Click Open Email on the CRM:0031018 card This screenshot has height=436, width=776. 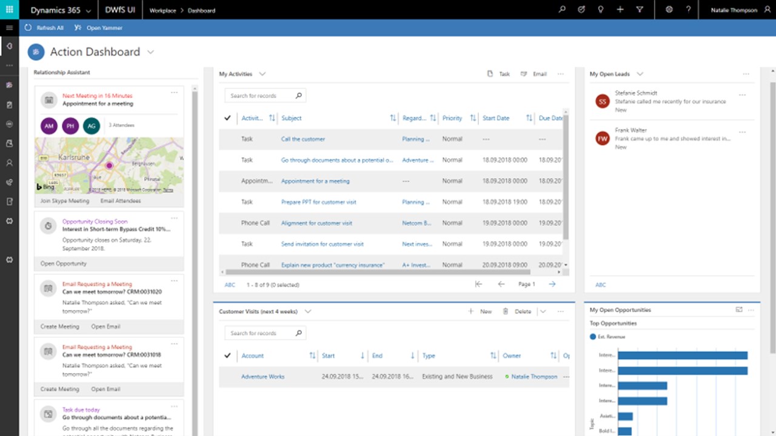click(105, 389)
